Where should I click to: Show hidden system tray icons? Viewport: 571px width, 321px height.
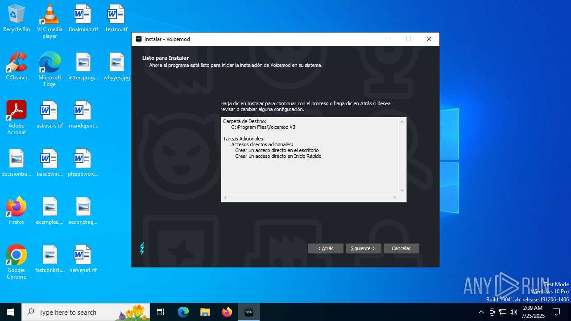coord(481,312)
